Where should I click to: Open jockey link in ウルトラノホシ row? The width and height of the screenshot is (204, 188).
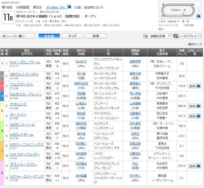click(81, 74)
